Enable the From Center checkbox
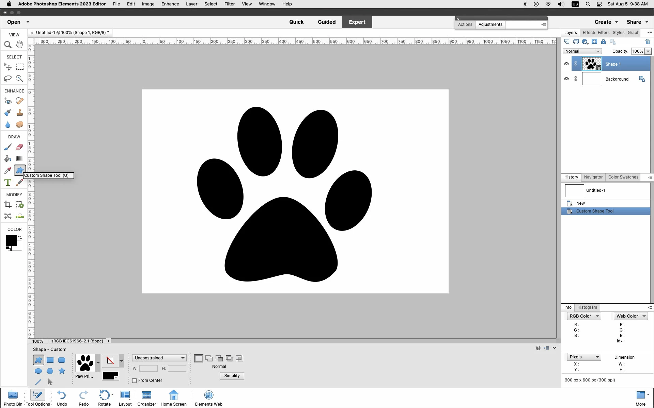The height and width of the screenshot is (408, 654). click(x=135, y=380)
